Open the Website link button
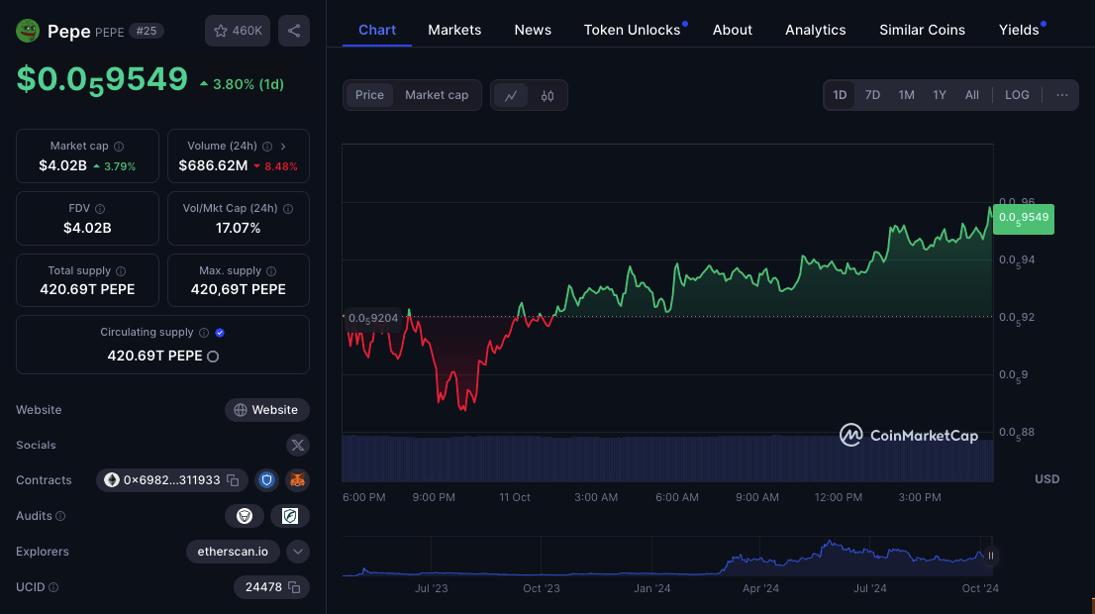 click(x=266, y=410)
